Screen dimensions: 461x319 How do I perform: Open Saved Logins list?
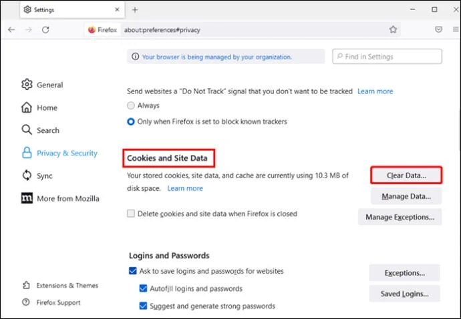coord(404,293)
